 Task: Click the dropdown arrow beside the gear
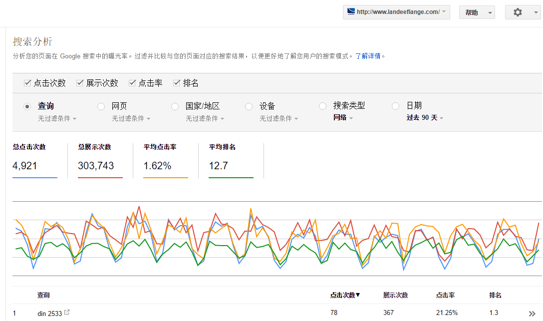(536, 12)
